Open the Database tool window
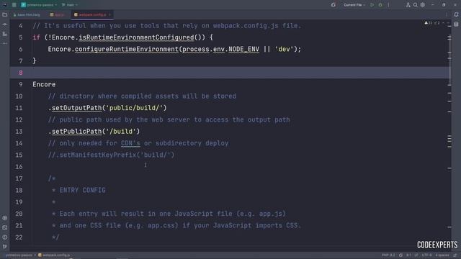This screenshot has height=259, width=461. click(x=456, y=24)
